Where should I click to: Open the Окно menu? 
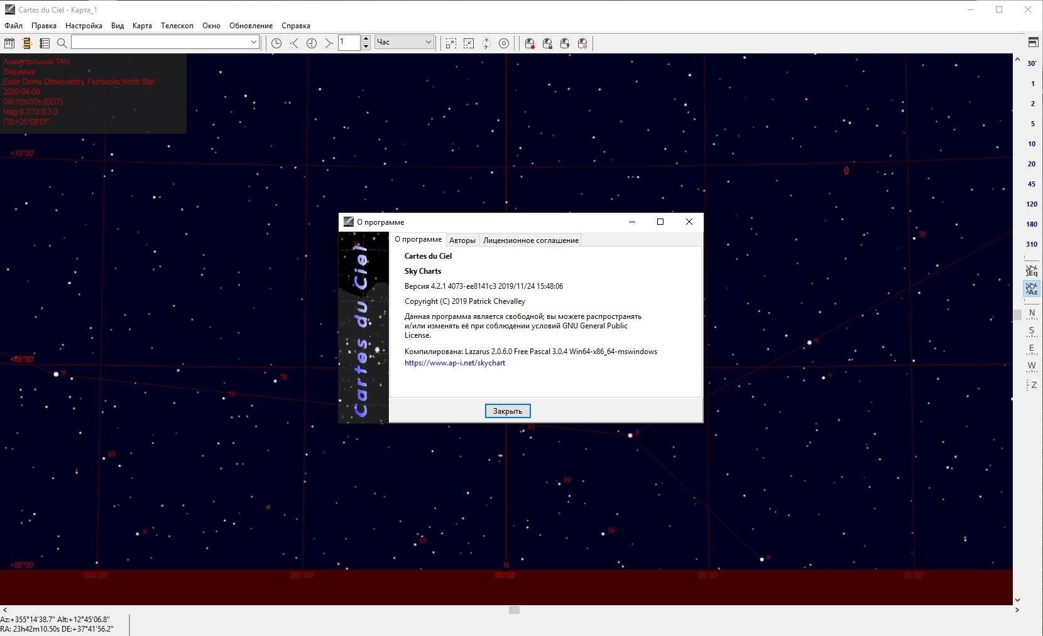211,26
